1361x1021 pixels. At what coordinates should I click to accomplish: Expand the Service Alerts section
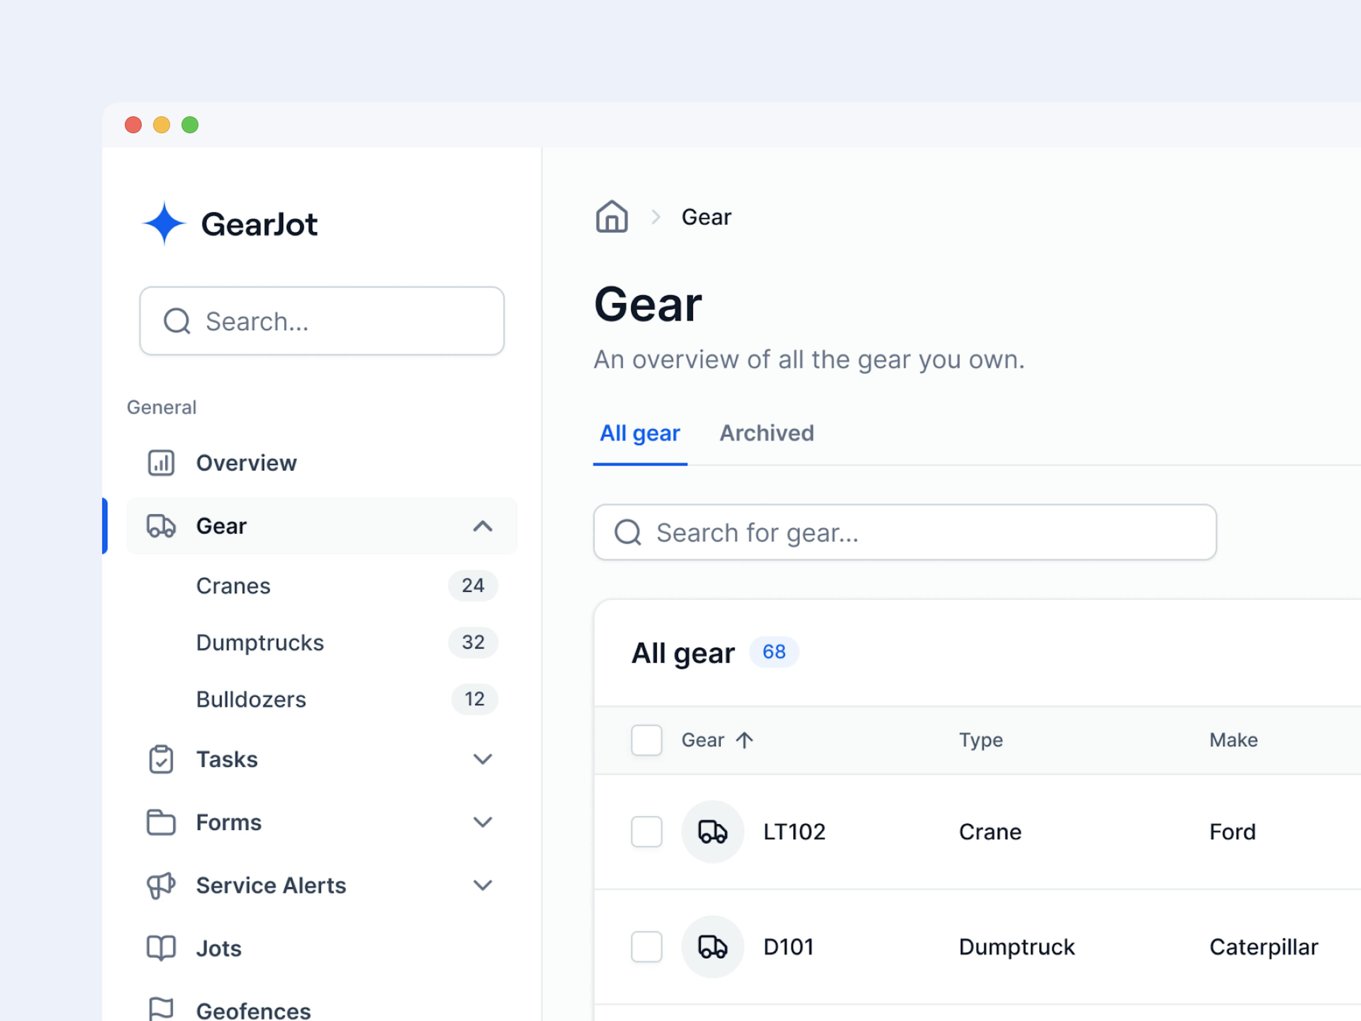point(483,886)
